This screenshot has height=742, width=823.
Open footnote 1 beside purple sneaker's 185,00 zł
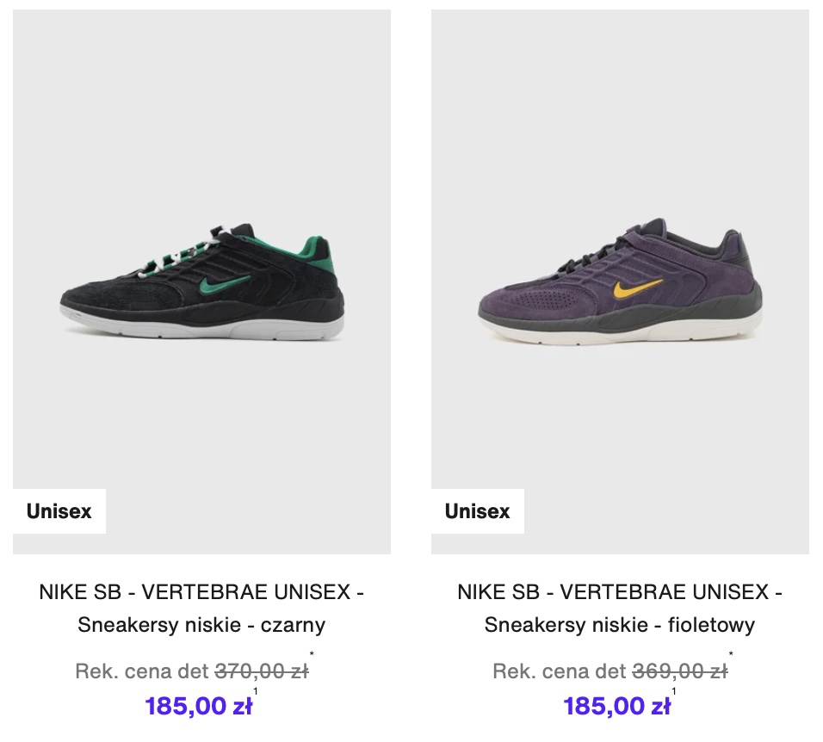(x=674, y=691)
